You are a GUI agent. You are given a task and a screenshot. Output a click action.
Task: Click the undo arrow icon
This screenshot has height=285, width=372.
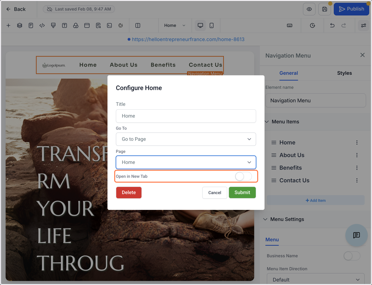tap(332, 25)
